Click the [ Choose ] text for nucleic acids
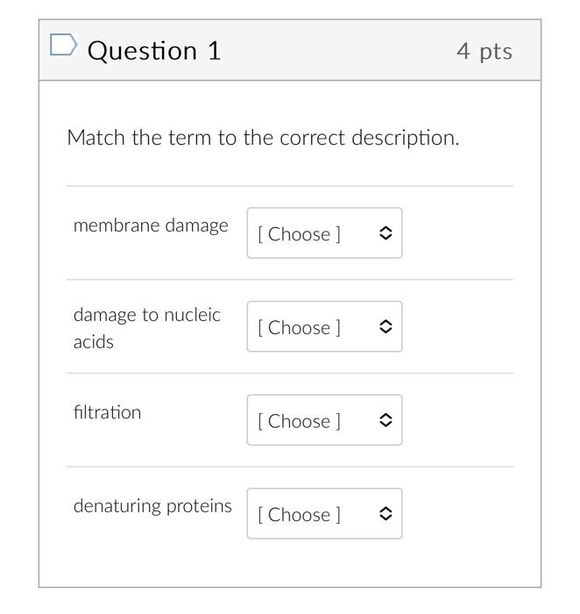The width and height of the screenshot is (580, 614). [x=299, y=328]
